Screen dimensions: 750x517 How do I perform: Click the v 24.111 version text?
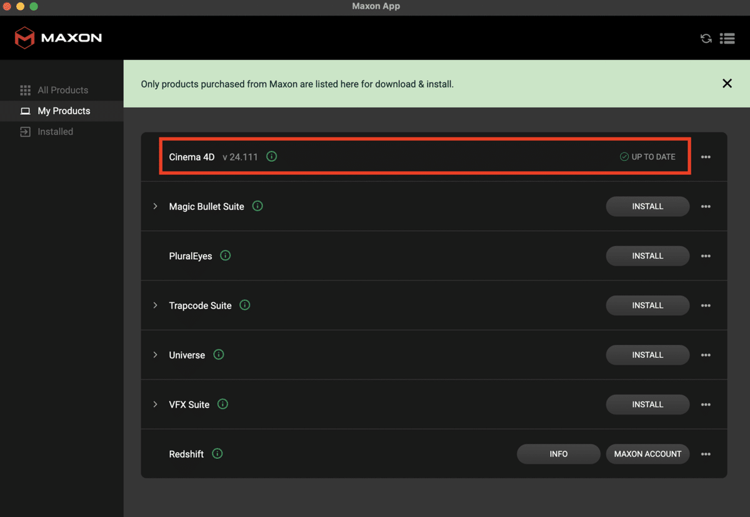240,157
